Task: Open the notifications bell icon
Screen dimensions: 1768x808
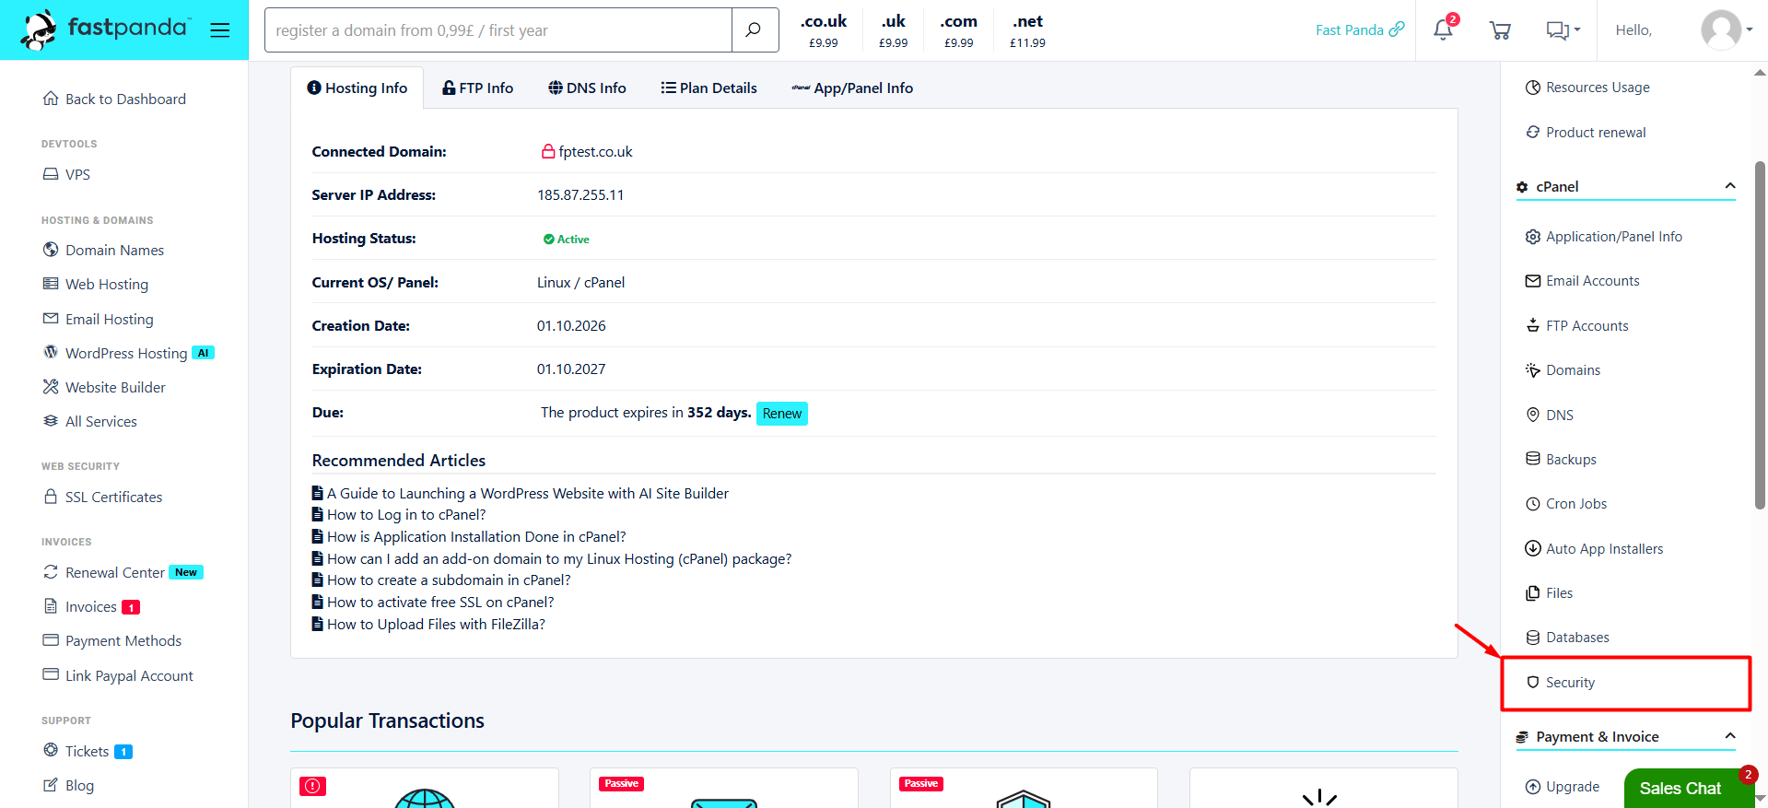Action: click(1443, 30)
